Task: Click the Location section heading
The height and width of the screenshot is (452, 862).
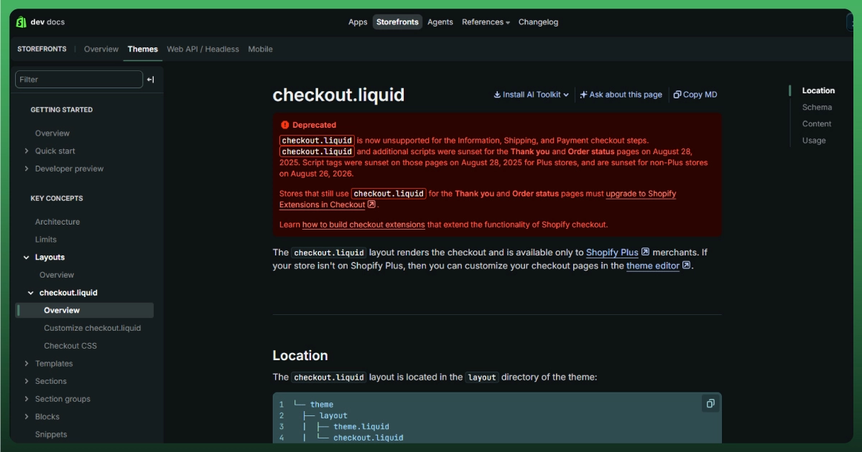Action: [x=300, y=356]
